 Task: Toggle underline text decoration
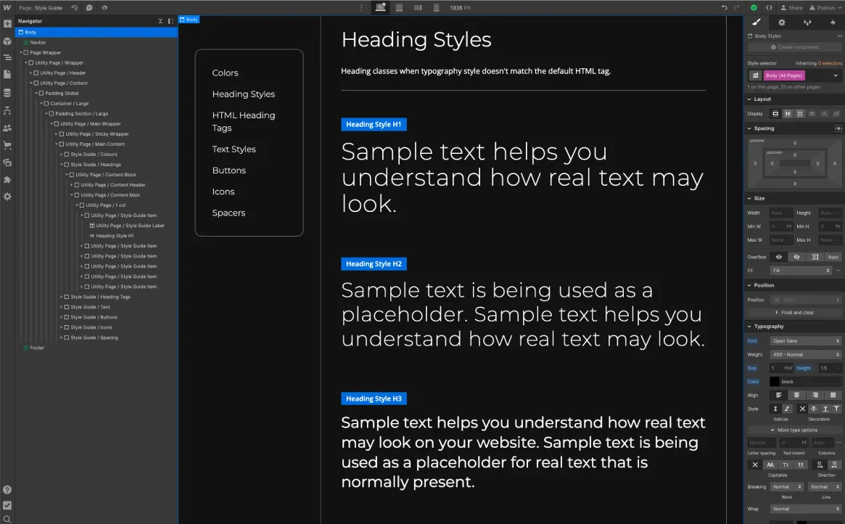click(825, 409)
